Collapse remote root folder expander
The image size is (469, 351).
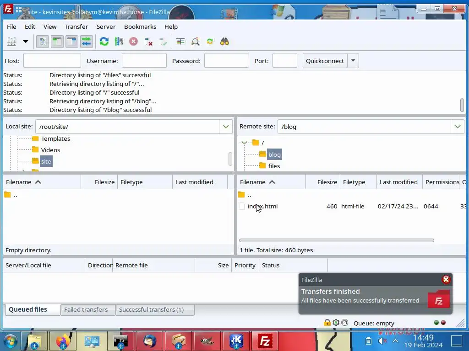245,143
